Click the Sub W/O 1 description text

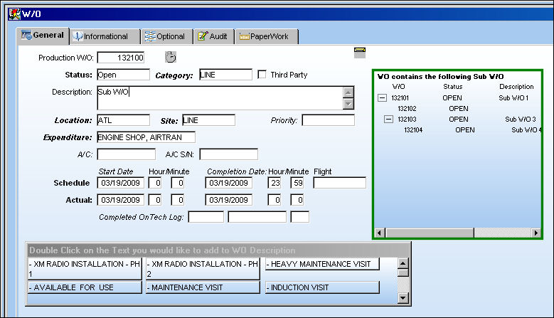[x=513, y=98]
